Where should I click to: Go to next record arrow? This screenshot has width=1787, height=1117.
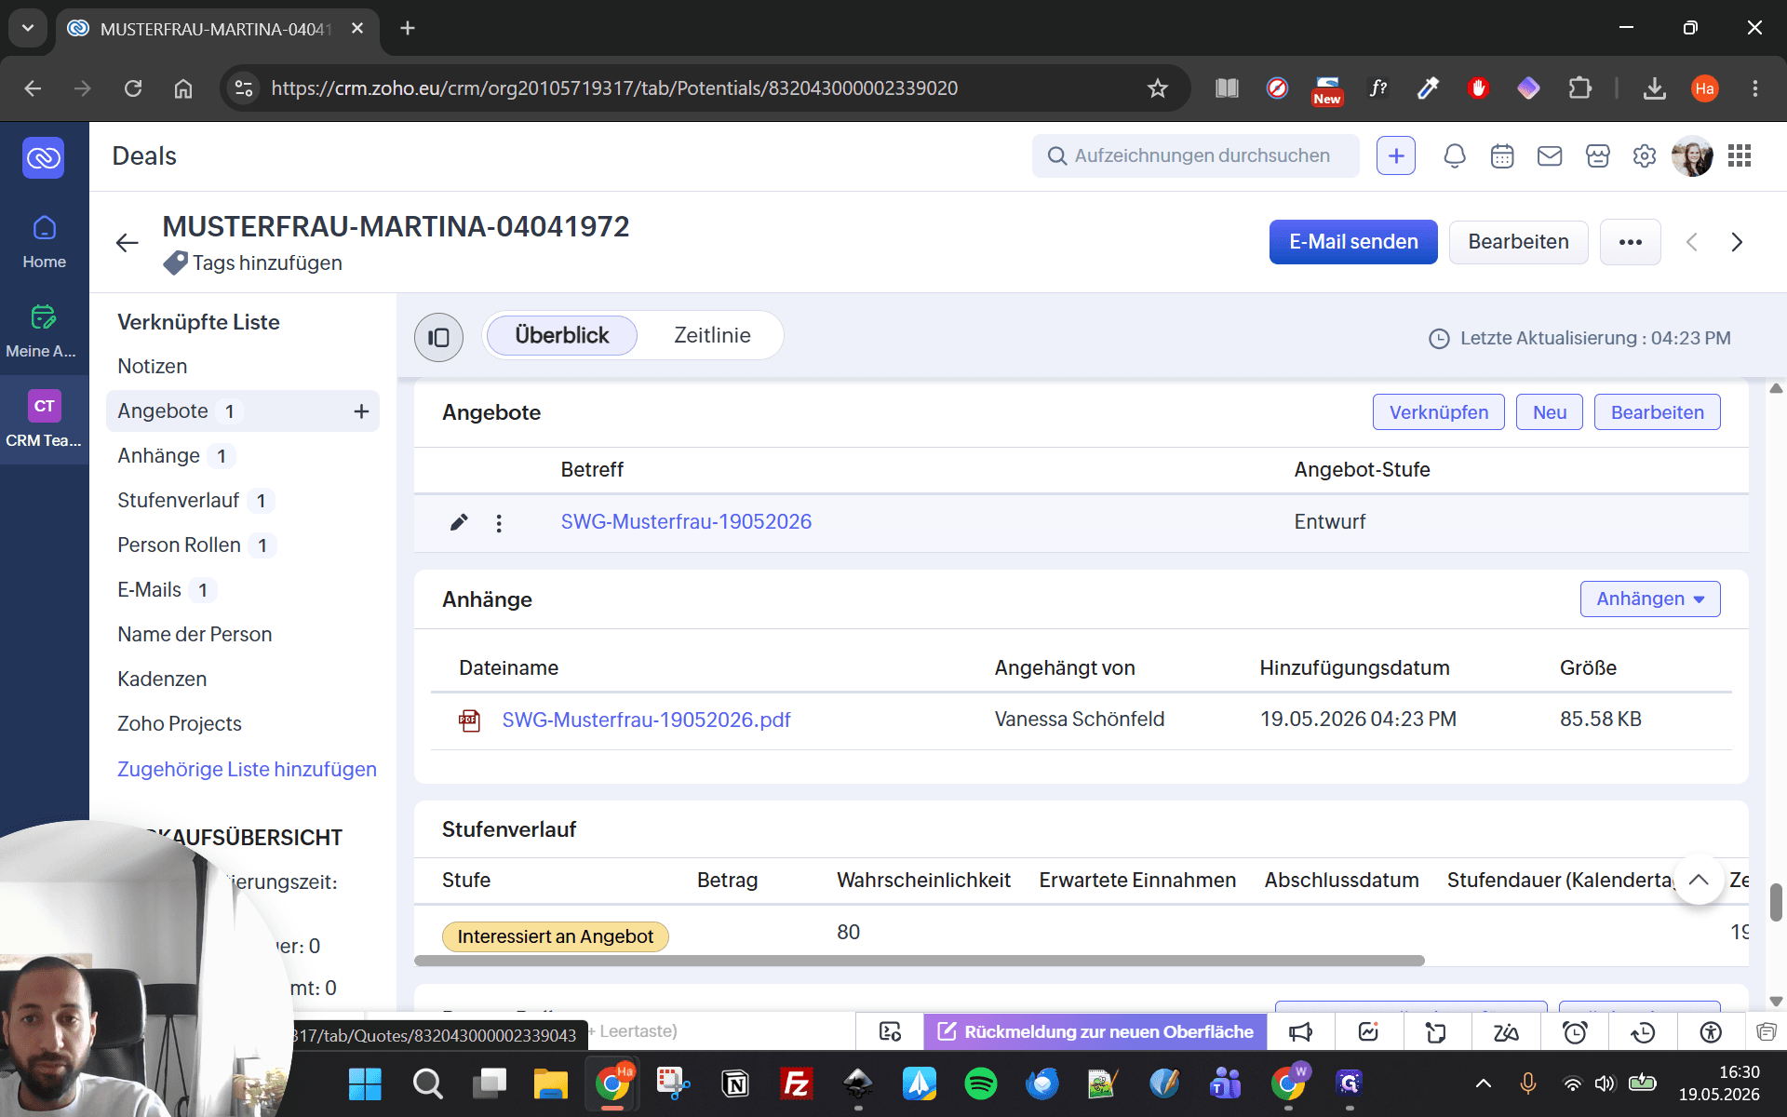pyautogui.click(x=1737, y=242)
